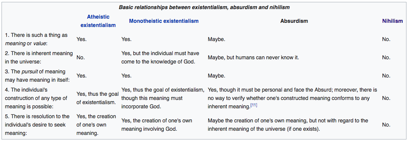The image size is (408, 141).
Task: Click the table title about basic relationships
Action: 204,7
